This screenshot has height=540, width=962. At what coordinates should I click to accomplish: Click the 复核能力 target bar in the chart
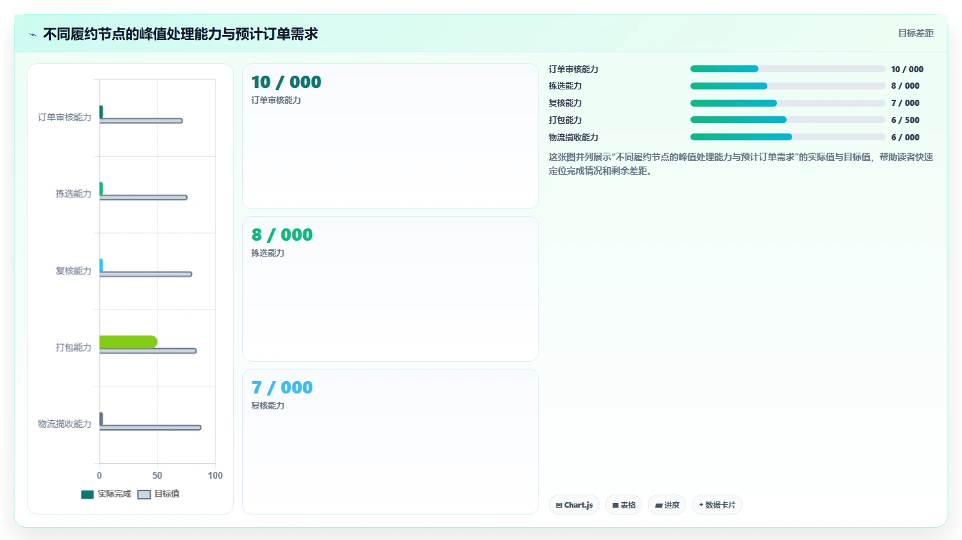tap(146, 274)
